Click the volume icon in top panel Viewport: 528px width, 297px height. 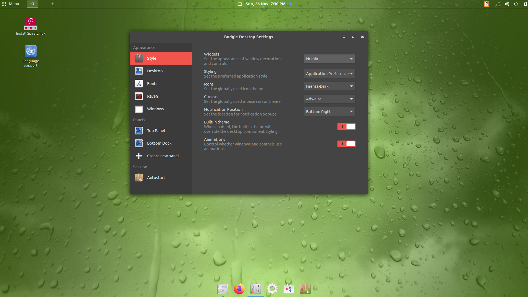tap(507, 4)
